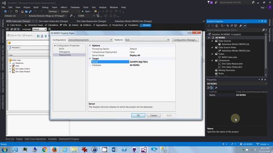Open the Build menu
Image resolution: width=273 pixels, height=153 pixels.
pos(36,7)
